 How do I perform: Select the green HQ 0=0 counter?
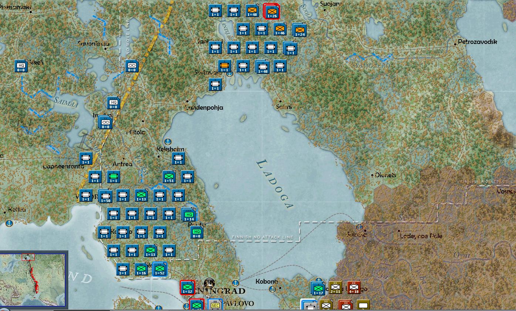click(x=197, y=232)
